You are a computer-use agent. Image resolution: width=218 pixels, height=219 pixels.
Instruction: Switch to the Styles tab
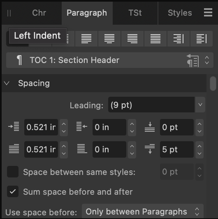click(x=180, y=13)
